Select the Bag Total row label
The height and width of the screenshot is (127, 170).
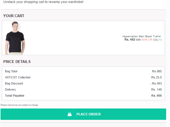pyautogui.click(x=11, y=71)
